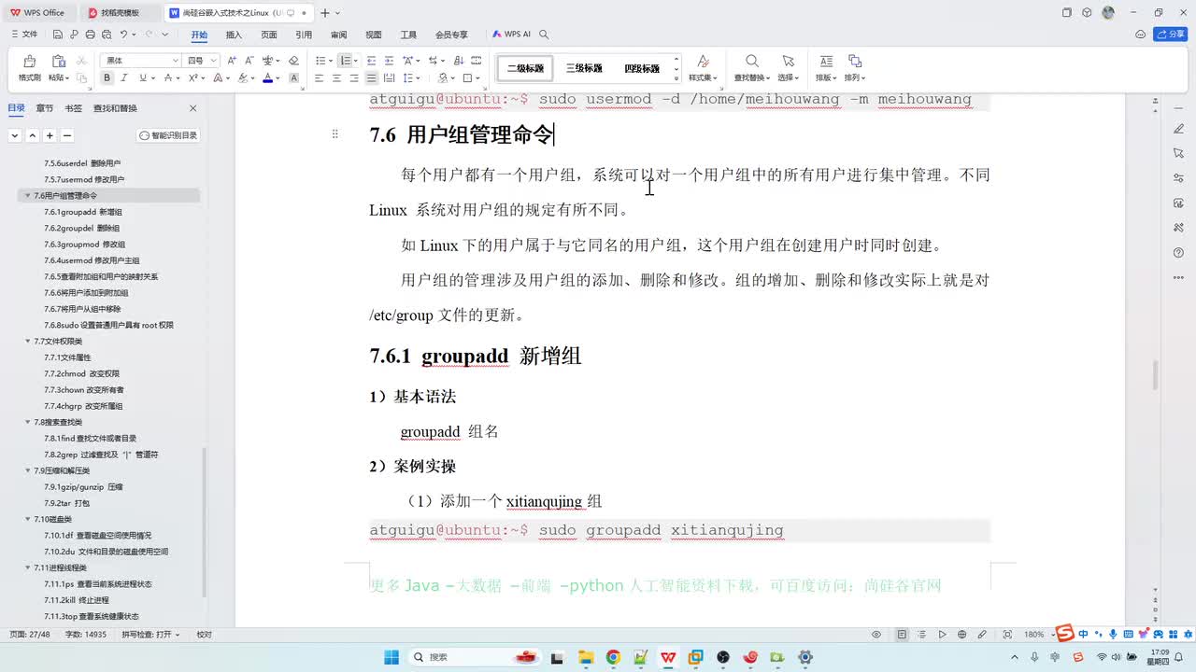Click the full screen focus icon in status bar
Viewport: 1196px width, 672px height.
point(1006,635)
